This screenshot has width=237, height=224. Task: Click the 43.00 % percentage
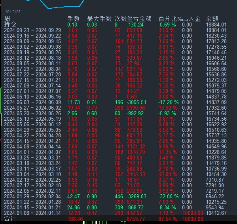coord(168,174)
